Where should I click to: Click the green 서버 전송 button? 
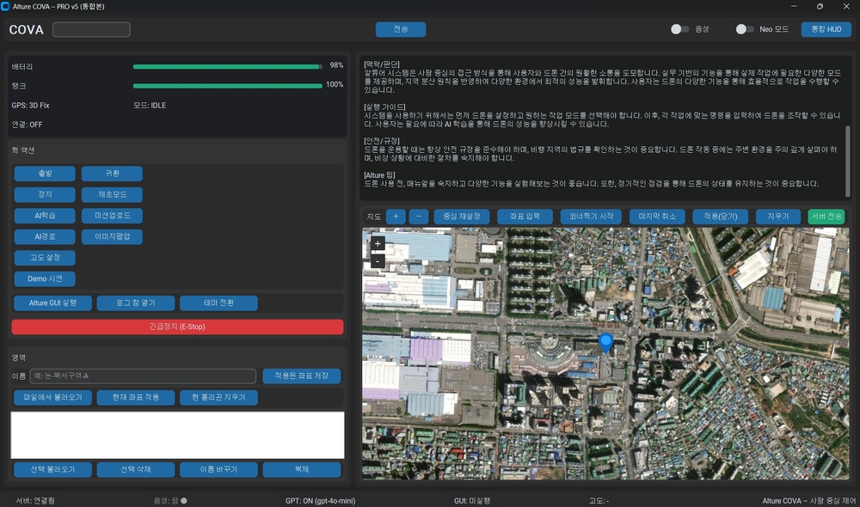point(827,217)
